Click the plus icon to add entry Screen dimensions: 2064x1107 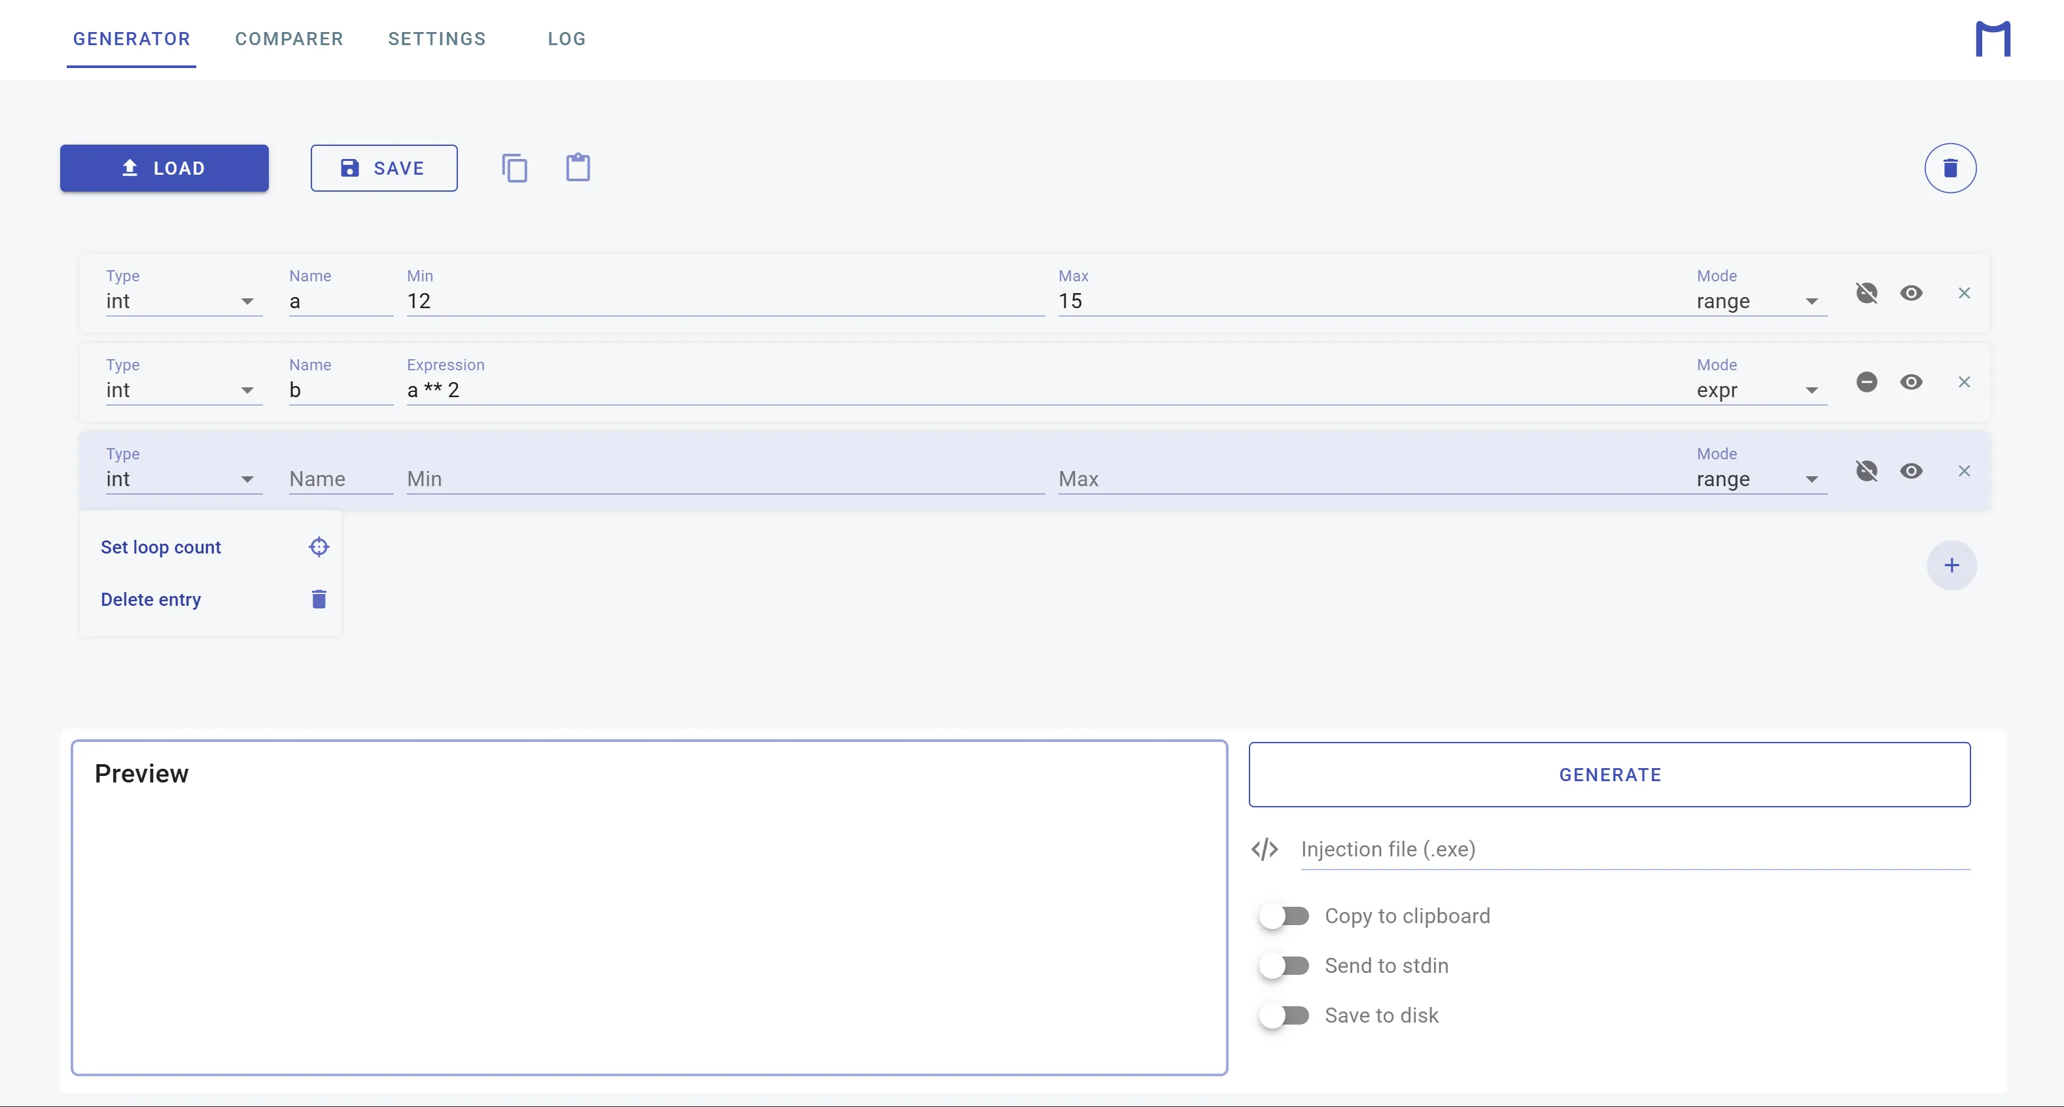click(x=1951, y=565)
